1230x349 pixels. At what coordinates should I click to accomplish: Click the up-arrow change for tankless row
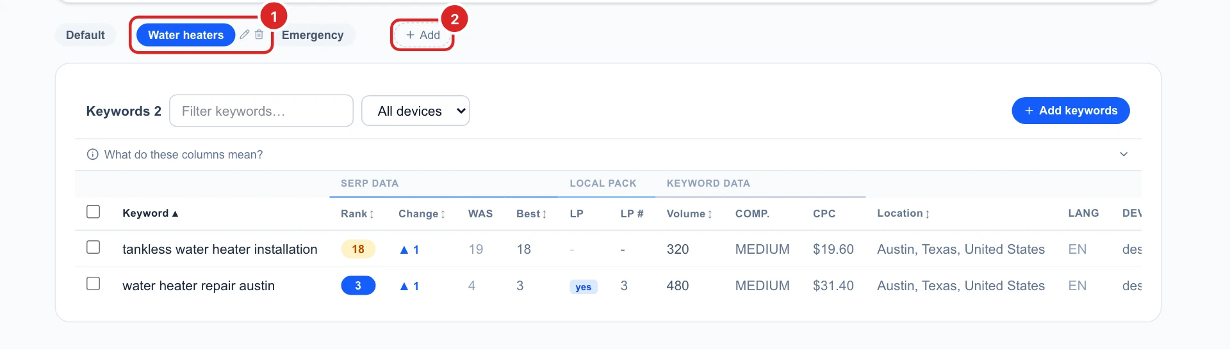409,249
